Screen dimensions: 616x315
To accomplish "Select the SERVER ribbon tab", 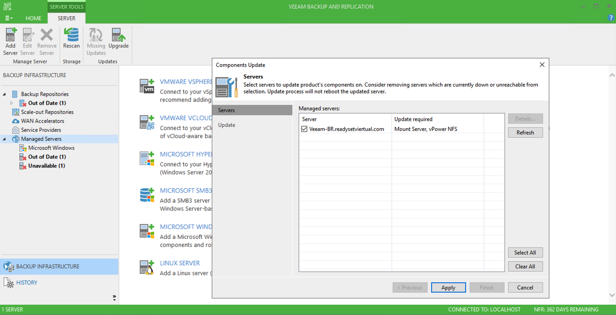I will [x=66, y=18].
